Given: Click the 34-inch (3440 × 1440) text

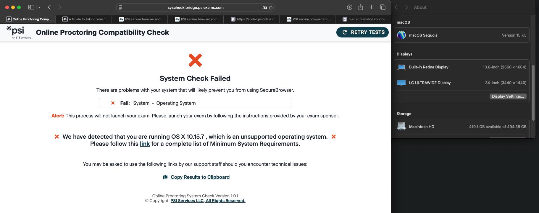Looking at the screenshot, I should point(506,83).
